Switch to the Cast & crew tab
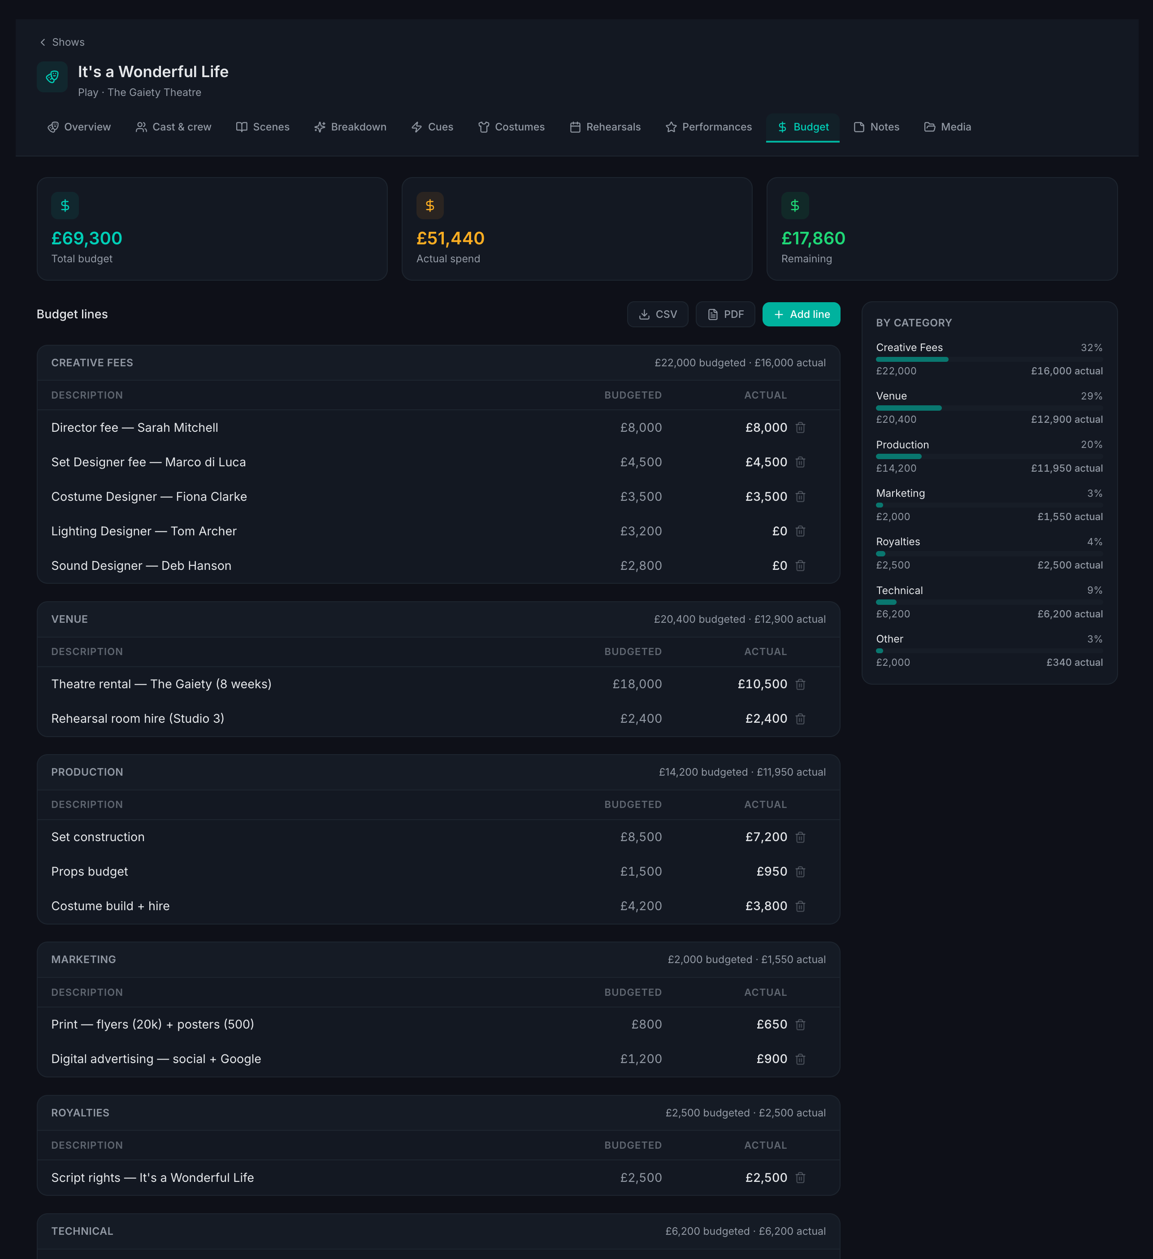Viewport: 1153px width, 1259px height. [x=173, y=127]
